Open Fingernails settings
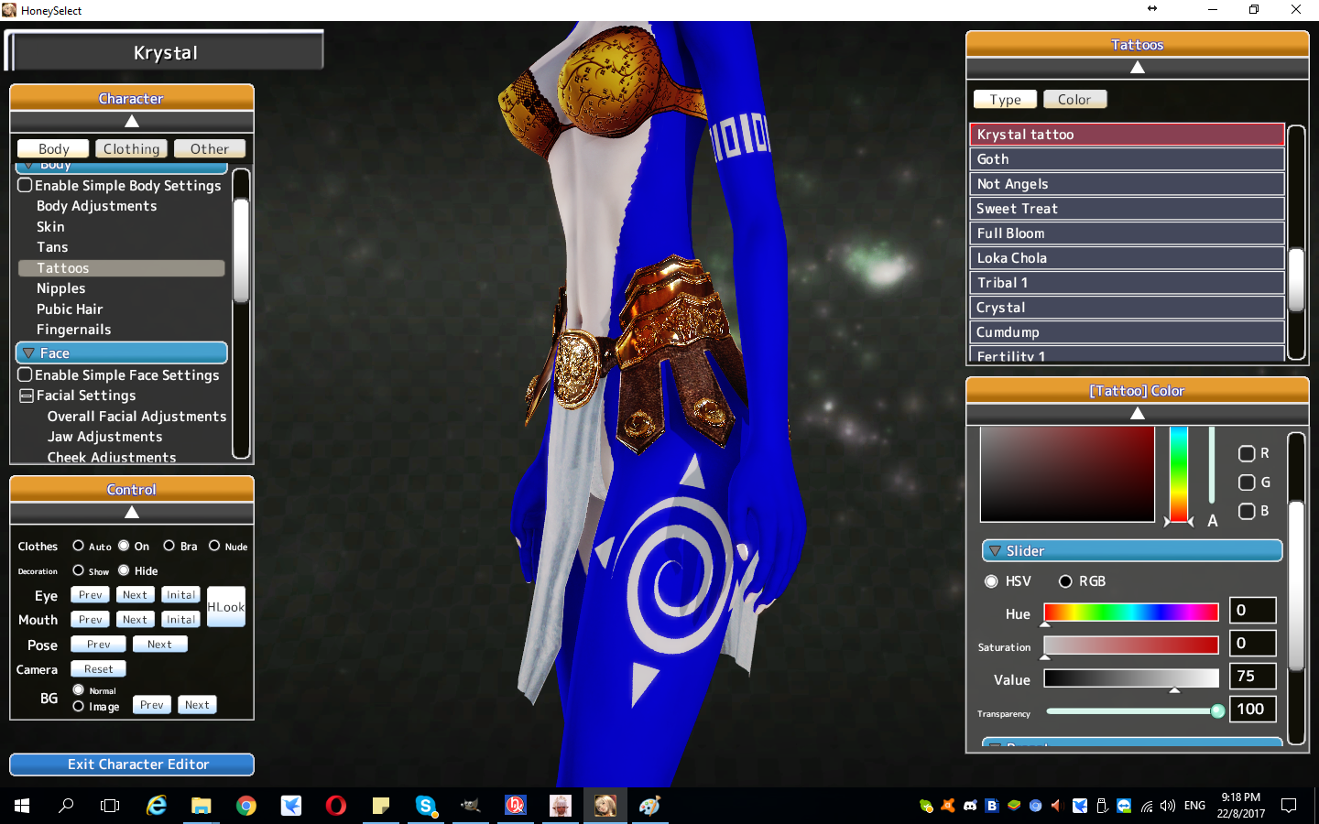 tap(73, 330)
